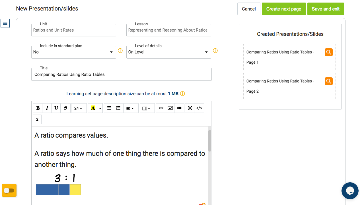Toggle the numbered ordered list
Viewport: 360px width, 205px height.
point(118,108)
